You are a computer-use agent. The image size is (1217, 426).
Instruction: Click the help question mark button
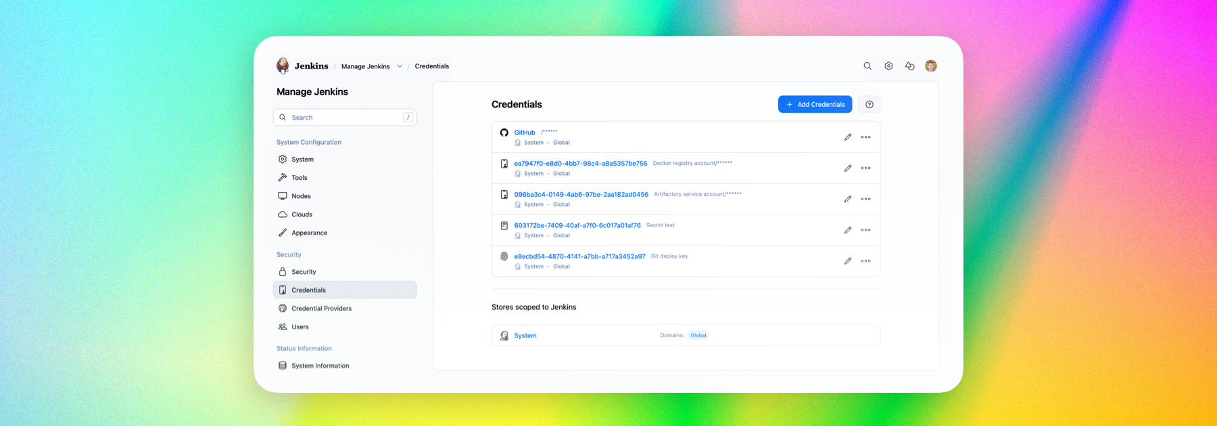[x=869, y=105]
